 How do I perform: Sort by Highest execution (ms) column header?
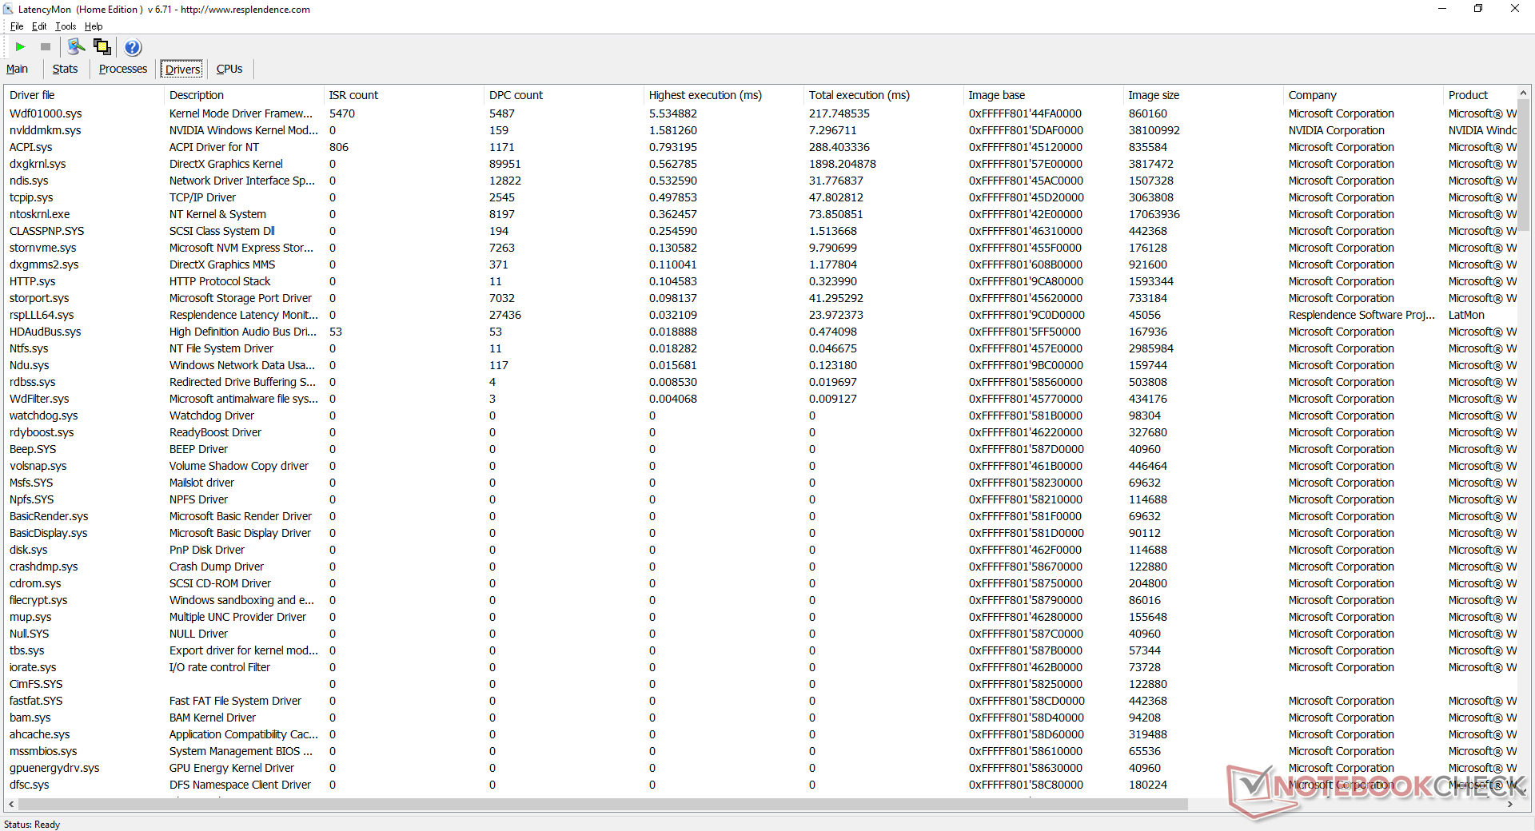click(724, 95)
